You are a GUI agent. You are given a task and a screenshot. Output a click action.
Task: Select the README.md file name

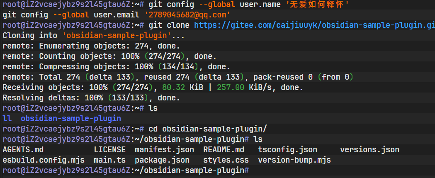[x=224, y=150]
